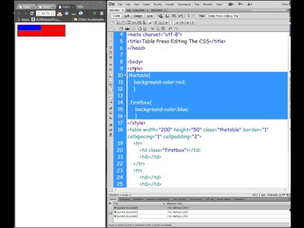Open the Edit menu in Dreamweaver
The height and width of the screenshot is (228, 304).
[x=128, y=4]
